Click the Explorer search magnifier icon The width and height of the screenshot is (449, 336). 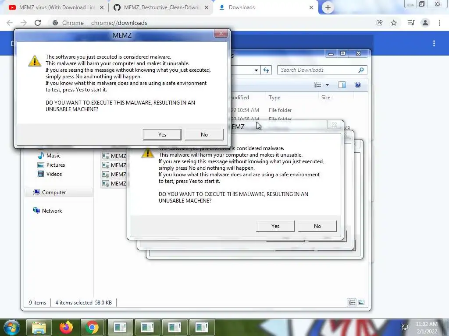(x=361, y=70)
